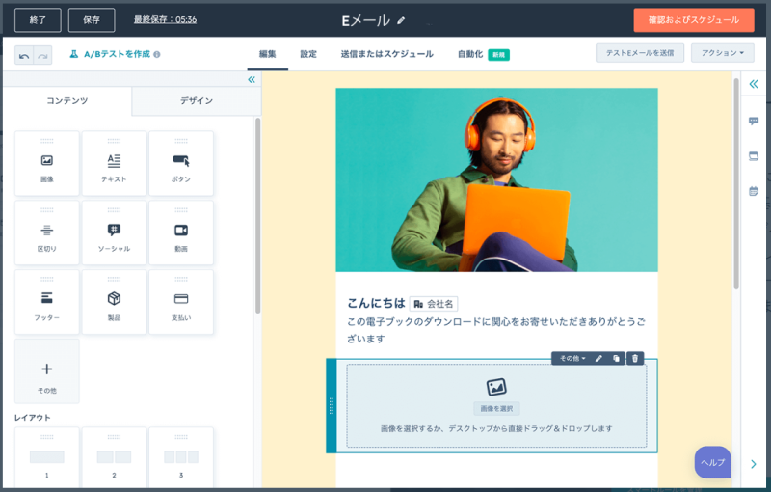
Task: Choose the 1-column layout
Action: (x=46, y=457)
